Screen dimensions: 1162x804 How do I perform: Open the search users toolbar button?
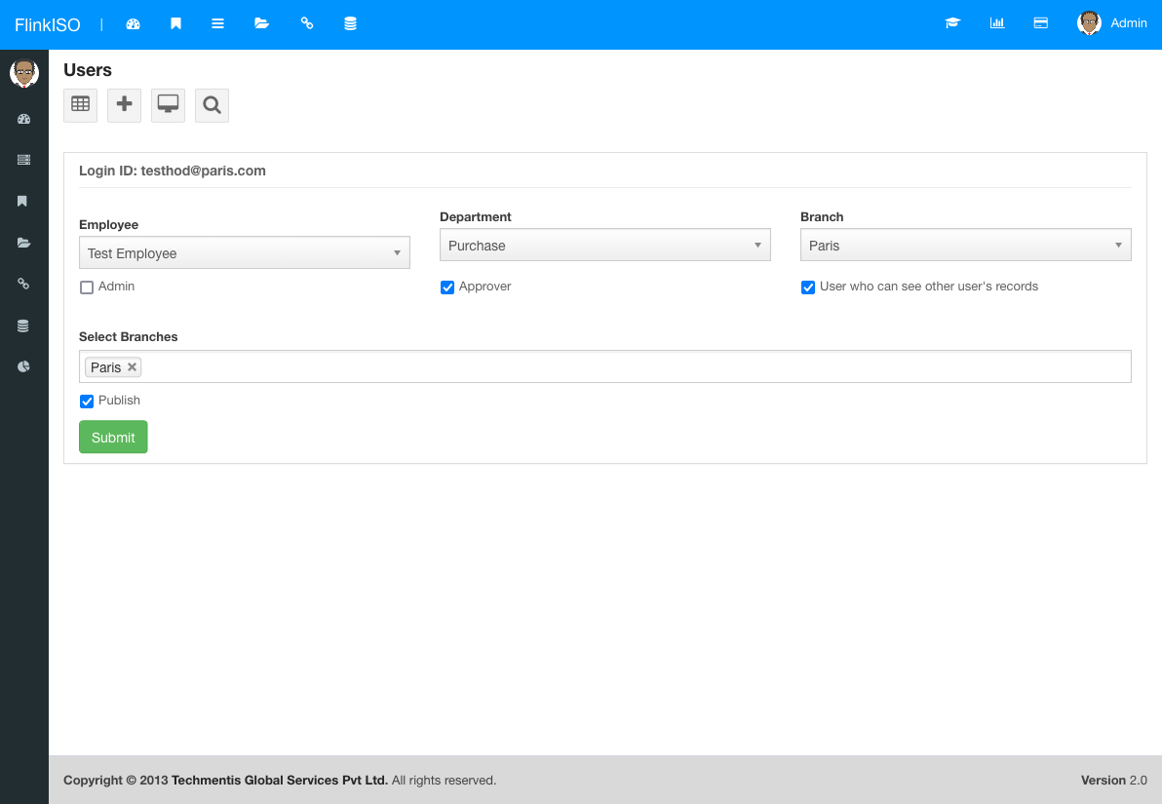coord(212,105)
